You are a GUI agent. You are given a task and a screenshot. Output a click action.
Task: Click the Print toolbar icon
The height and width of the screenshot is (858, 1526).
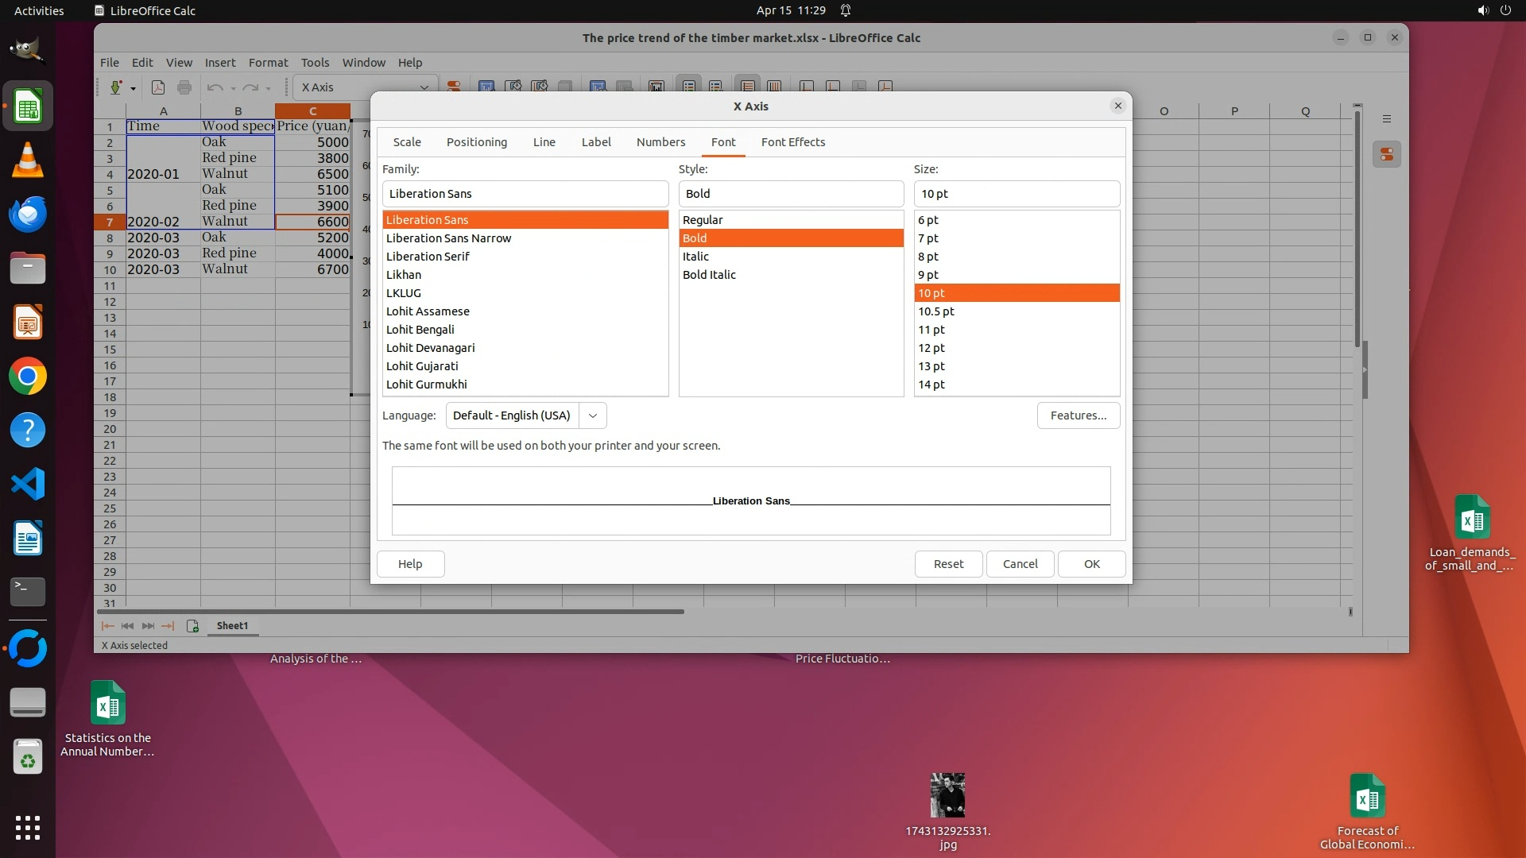pos(184,87)
